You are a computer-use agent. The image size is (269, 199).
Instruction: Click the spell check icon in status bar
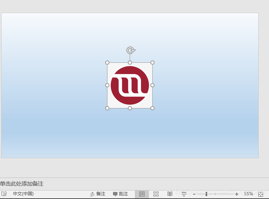coord(4,194)
